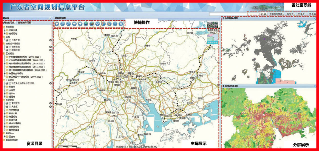The width and height of the screenshot is (319, 151).
Task: Go to next map view arrow
Action: click(80, 24)
